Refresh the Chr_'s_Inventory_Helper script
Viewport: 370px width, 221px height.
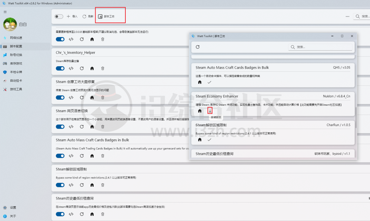[x=82, y=68]
